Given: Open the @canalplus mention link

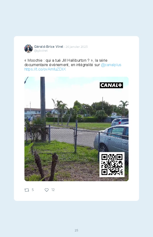Looking at the screenshot, I should point(111,65).
